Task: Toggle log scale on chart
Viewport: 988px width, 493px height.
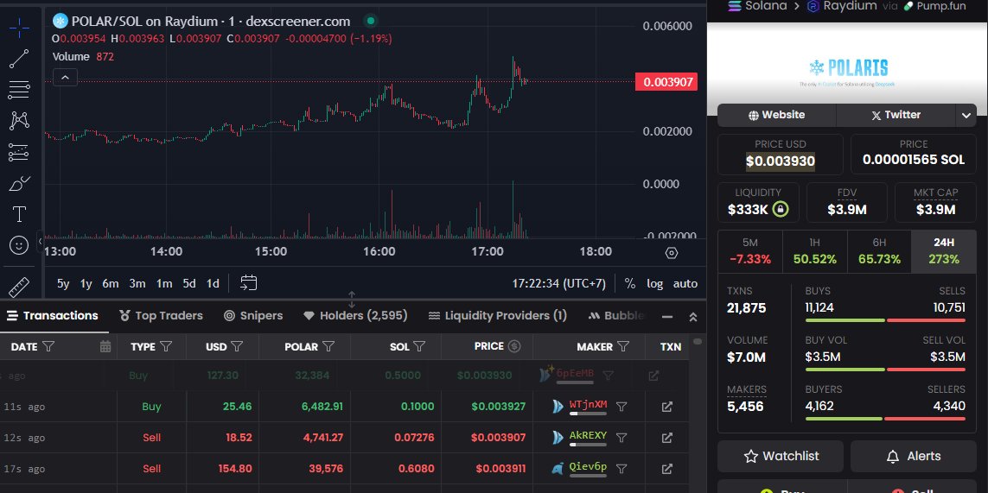Action: pyautogui.click(x=654, y=283)
